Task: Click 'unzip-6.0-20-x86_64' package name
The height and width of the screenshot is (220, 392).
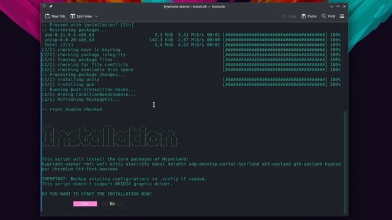Action: 69,40
